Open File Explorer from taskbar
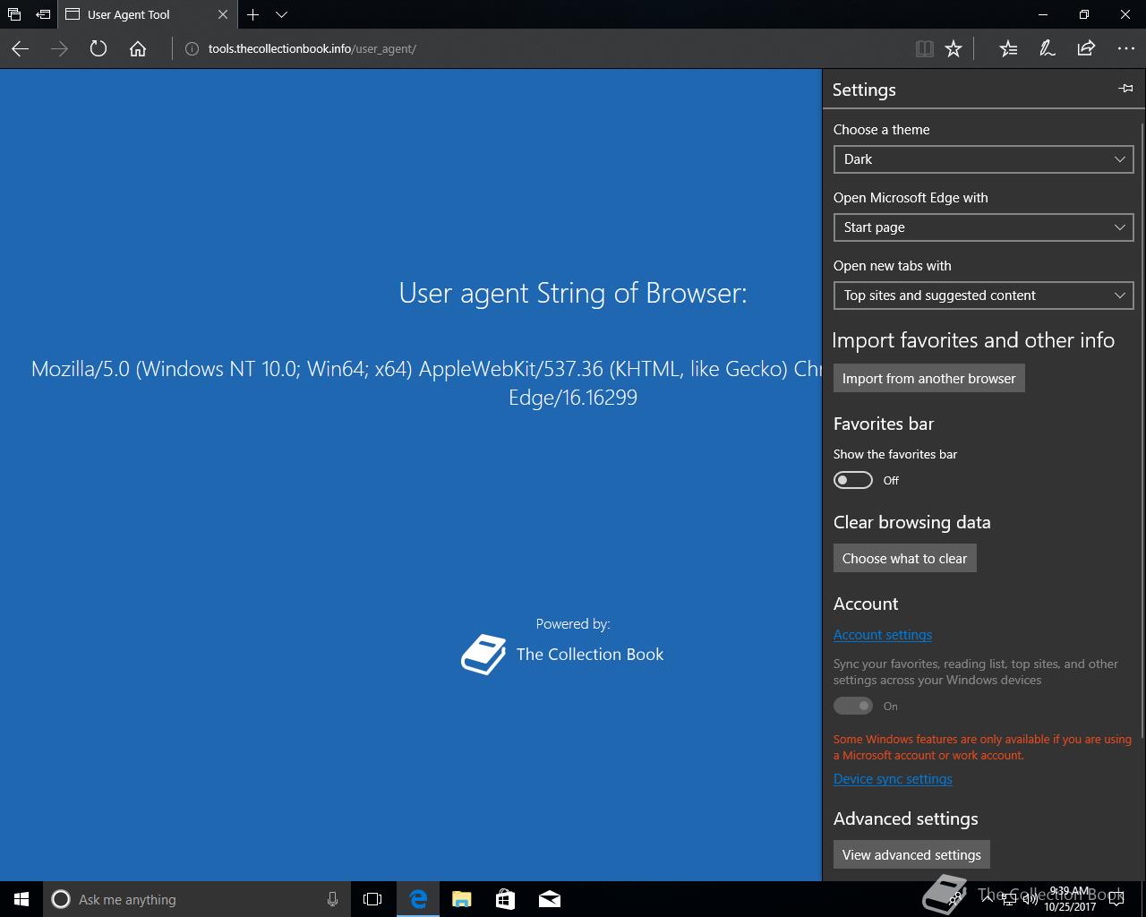 point(461,899)
